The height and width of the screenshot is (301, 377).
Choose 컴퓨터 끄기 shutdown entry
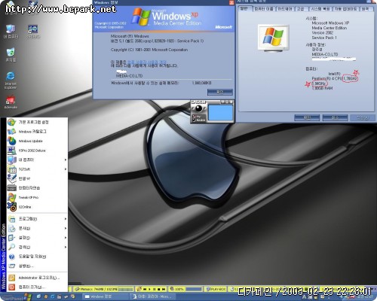click(37, 287)
